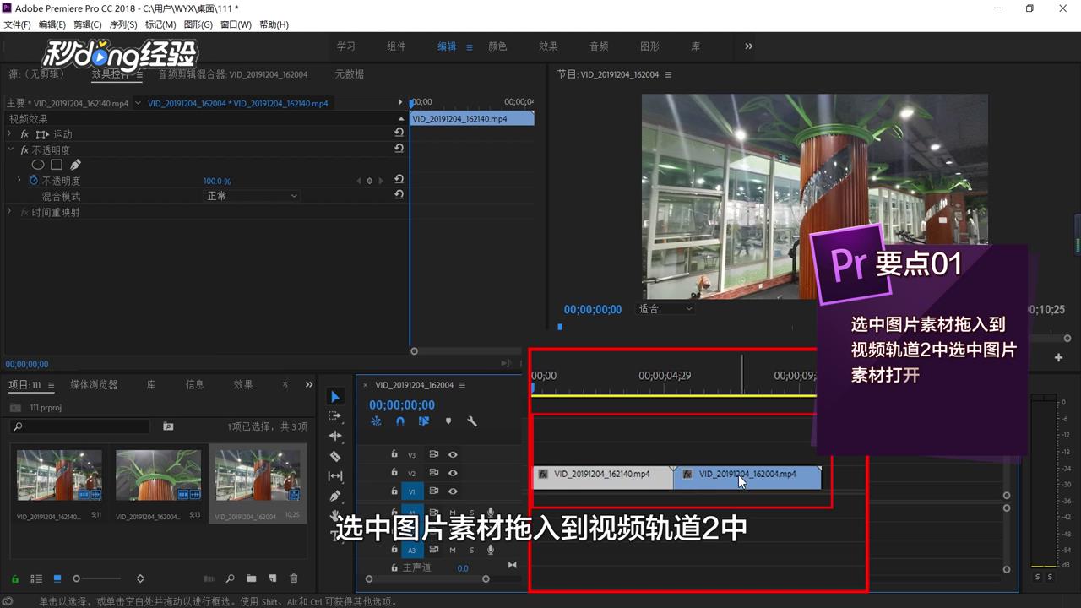The height and width of the screenshot is (608, 1081).
Task: Delete selected item with trash icon
Action: [x=294, y=578]
